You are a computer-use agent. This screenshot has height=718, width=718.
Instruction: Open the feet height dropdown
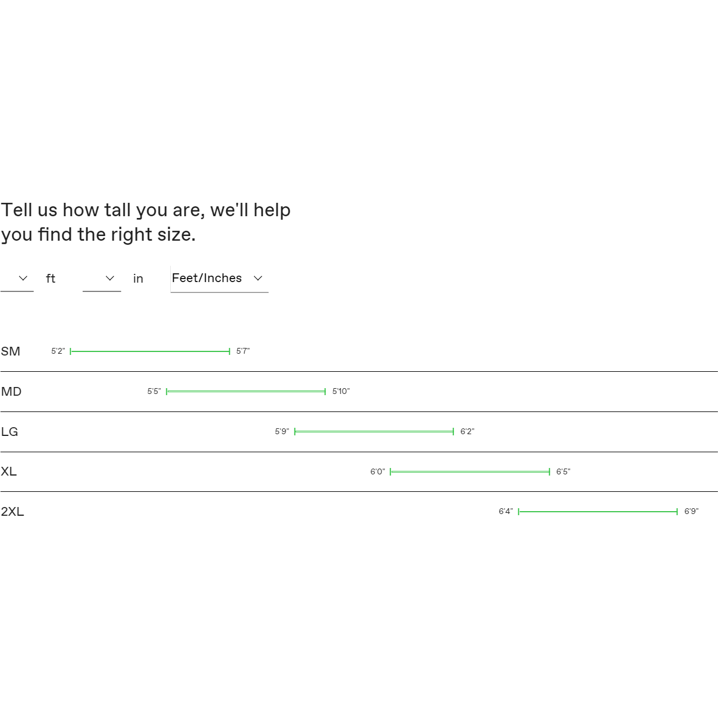point(17,279)
